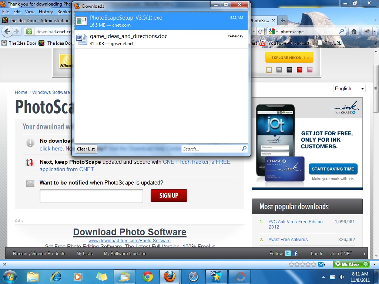Click the YouTube bookmark icon
The width and height of the screenshot is (379, 284).
pos(262,43)
